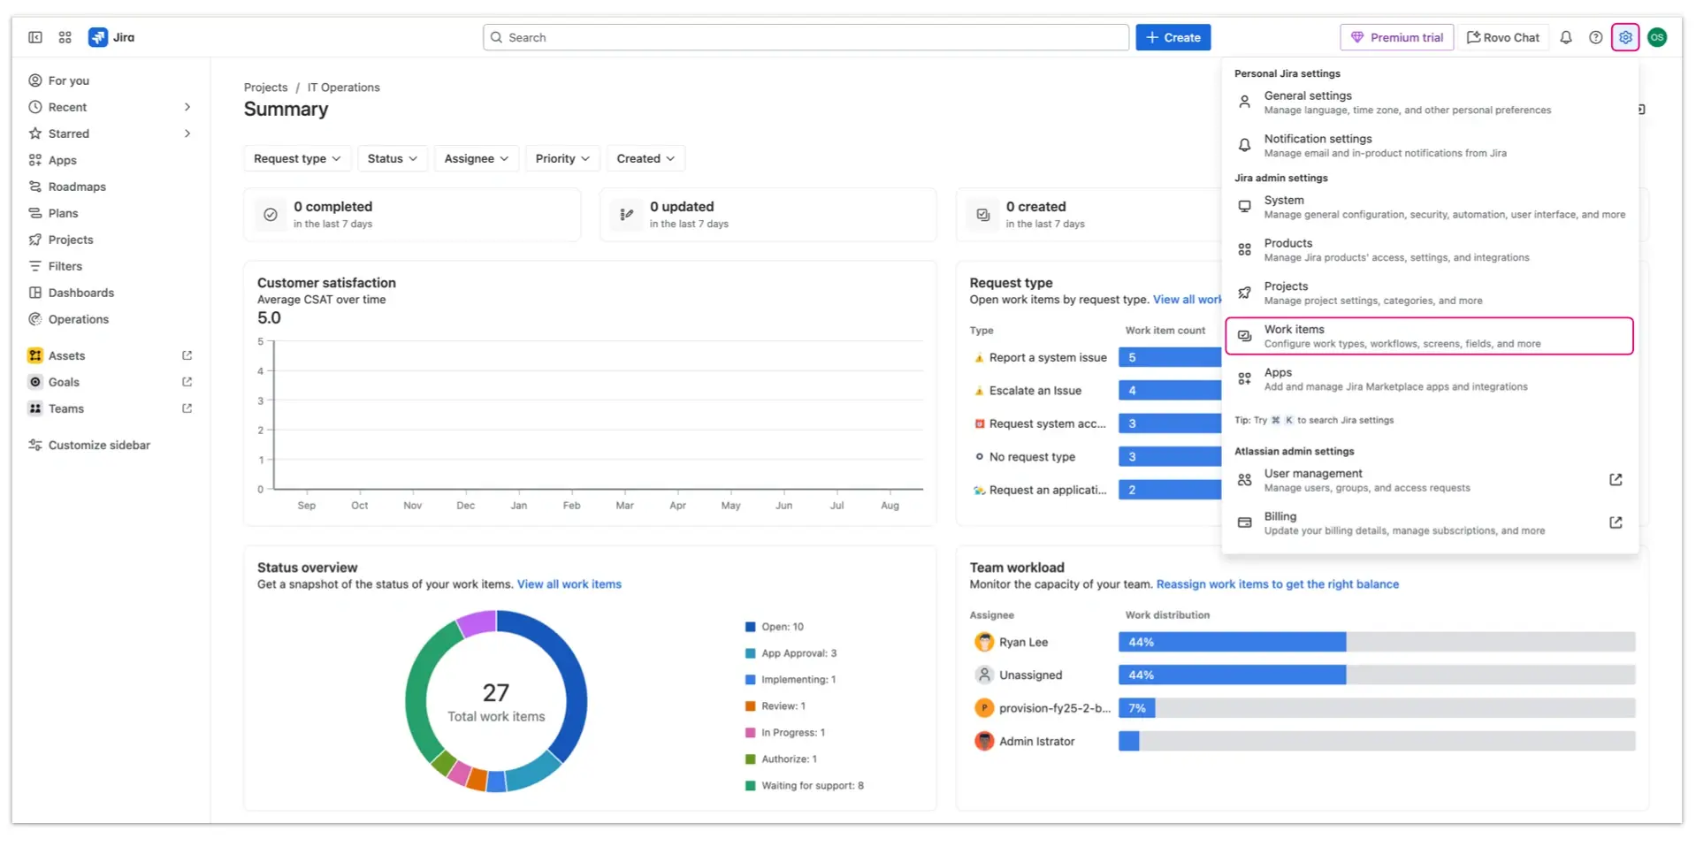Choose System under Jira admin settings
This screenshot has width=1696, height=854.
coord(1427,207)
